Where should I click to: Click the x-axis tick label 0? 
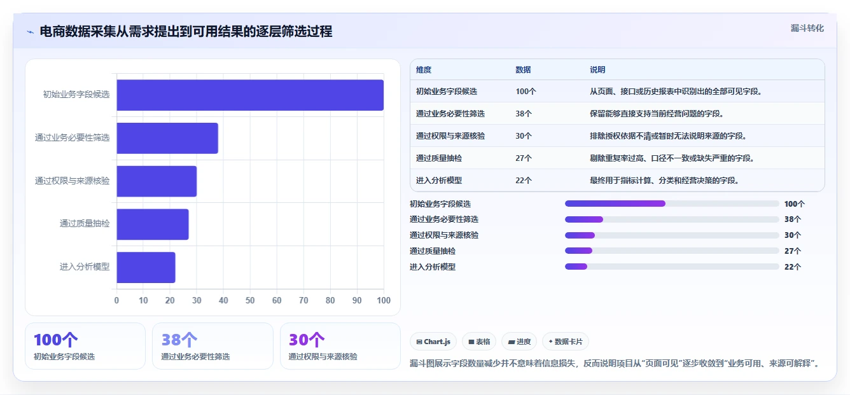pyautogui.click(x=116, y=301)
